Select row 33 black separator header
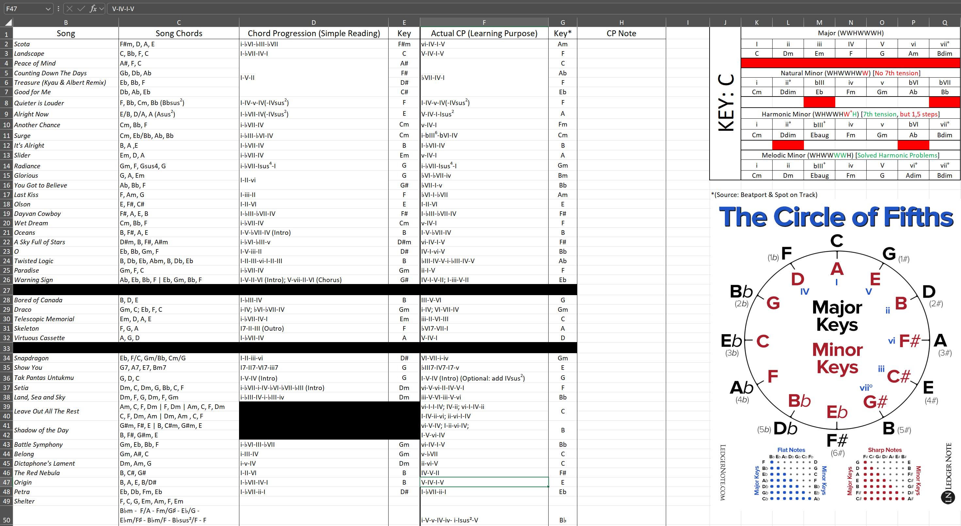961x526 pixels. [6, 348]
